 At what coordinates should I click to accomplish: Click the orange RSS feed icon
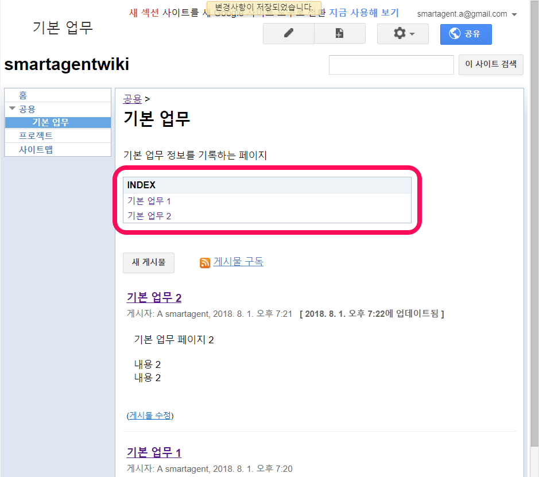click(x=205, y=263)
